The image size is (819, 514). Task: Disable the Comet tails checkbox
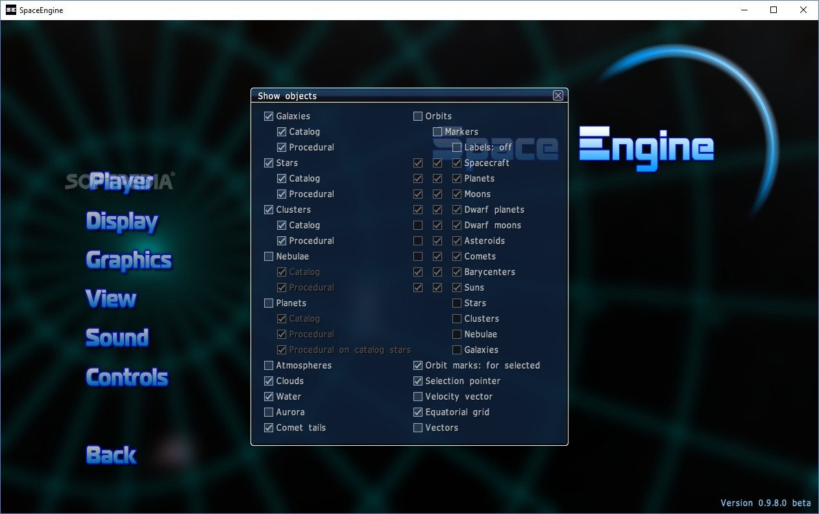point(269,428)
